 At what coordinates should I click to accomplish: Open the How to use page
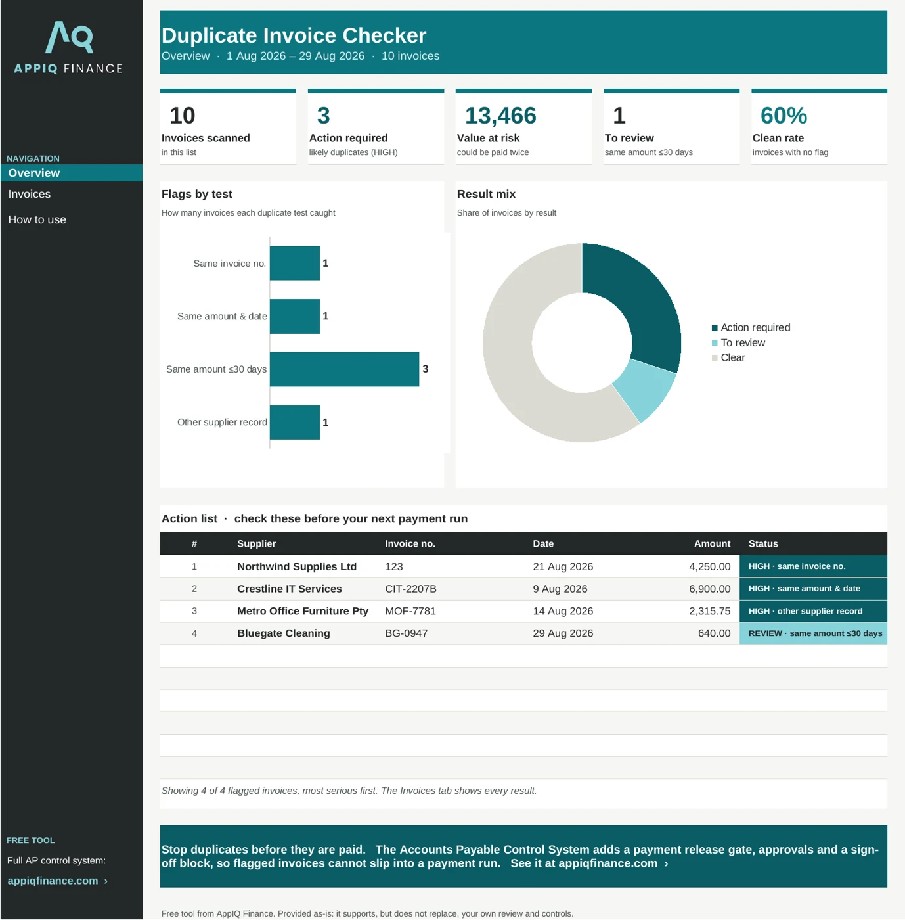[x=37, y=219]
